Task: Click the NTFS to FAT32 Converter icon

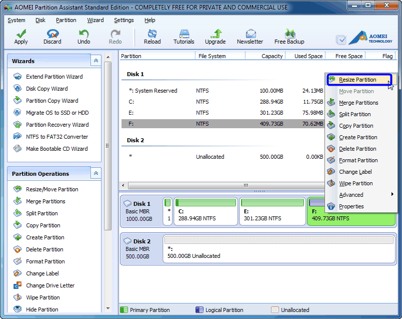Action: pos(17,136)
